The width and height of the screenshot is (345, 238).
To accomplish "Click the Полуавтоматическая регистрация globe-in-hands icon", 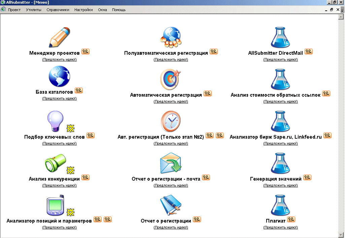I will pos(171,37).
